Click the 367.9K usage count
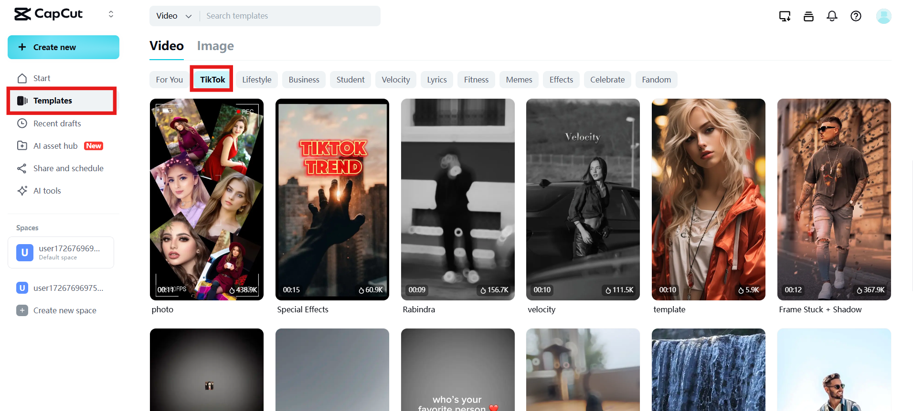Screen dimensions: 913x411 [871, 290]
